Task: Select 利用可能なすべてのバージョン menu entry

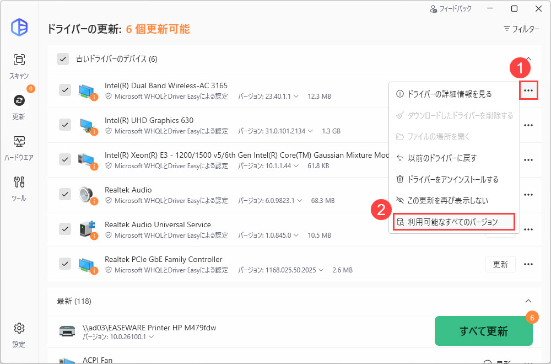Action: pos(454,222)
